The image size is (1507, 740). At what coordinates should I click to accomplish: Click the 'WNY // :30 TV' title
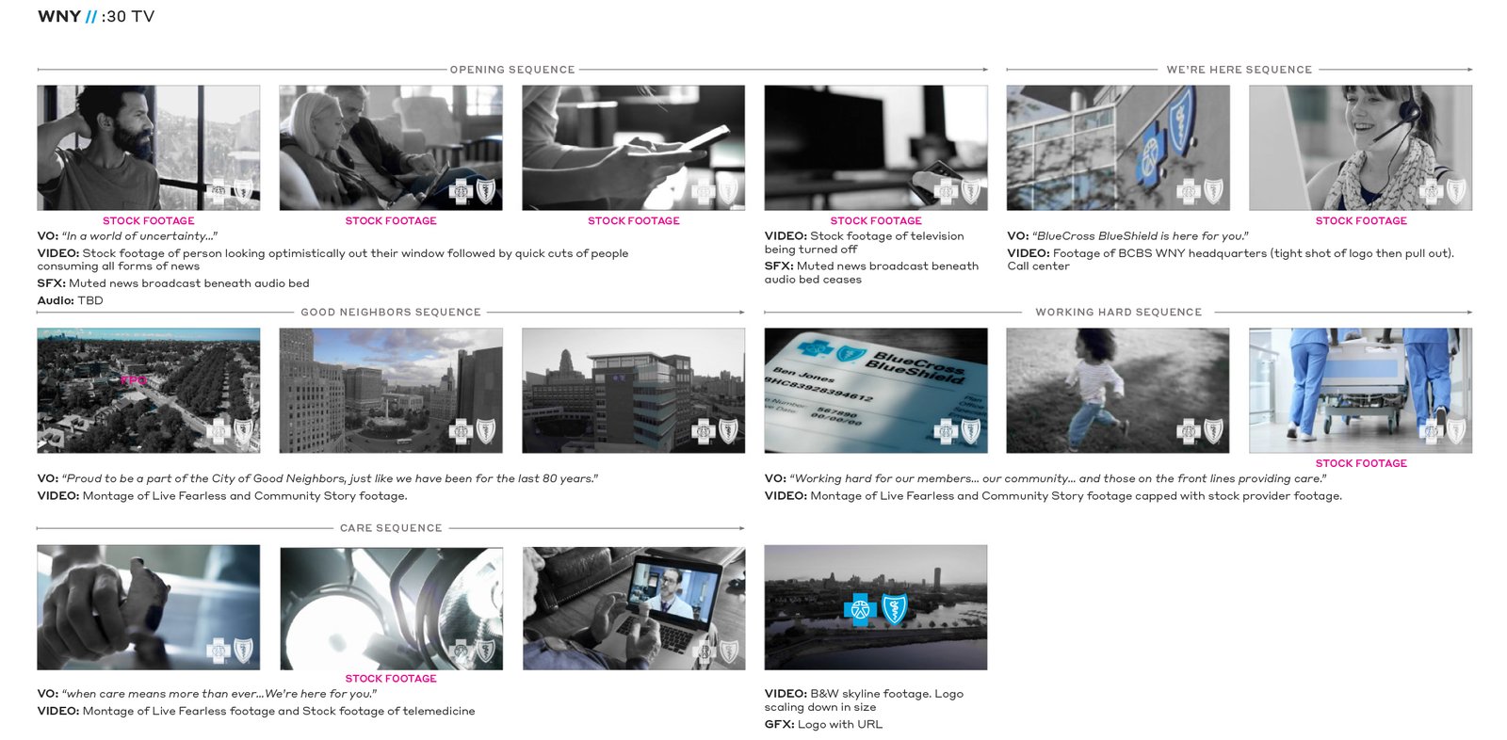(96, 16)
